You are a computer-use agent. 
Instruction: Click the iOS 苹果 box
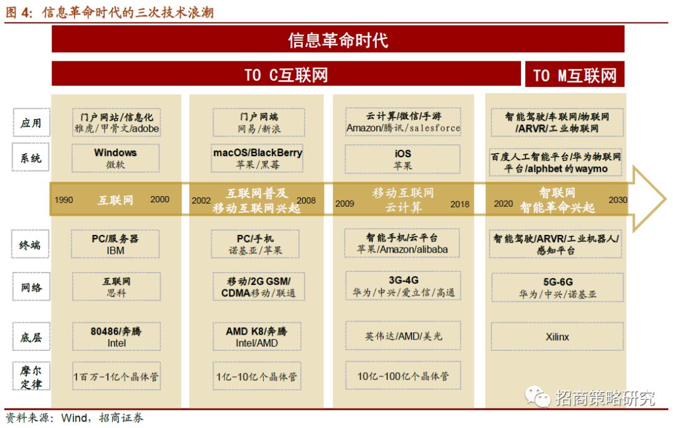pos(402,159)
